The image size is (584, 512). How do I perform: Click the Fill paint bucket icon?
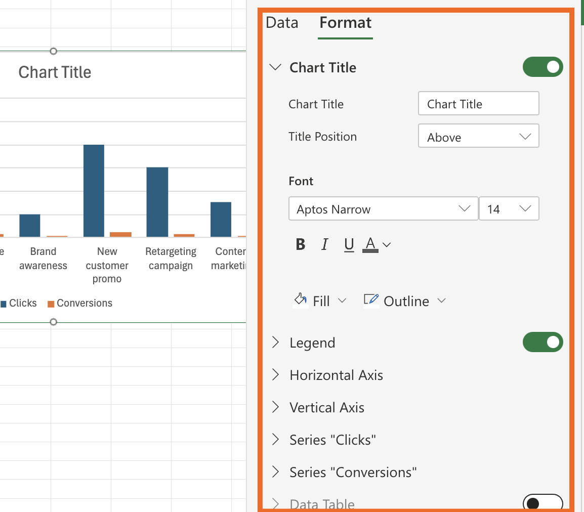click(301, 301)
